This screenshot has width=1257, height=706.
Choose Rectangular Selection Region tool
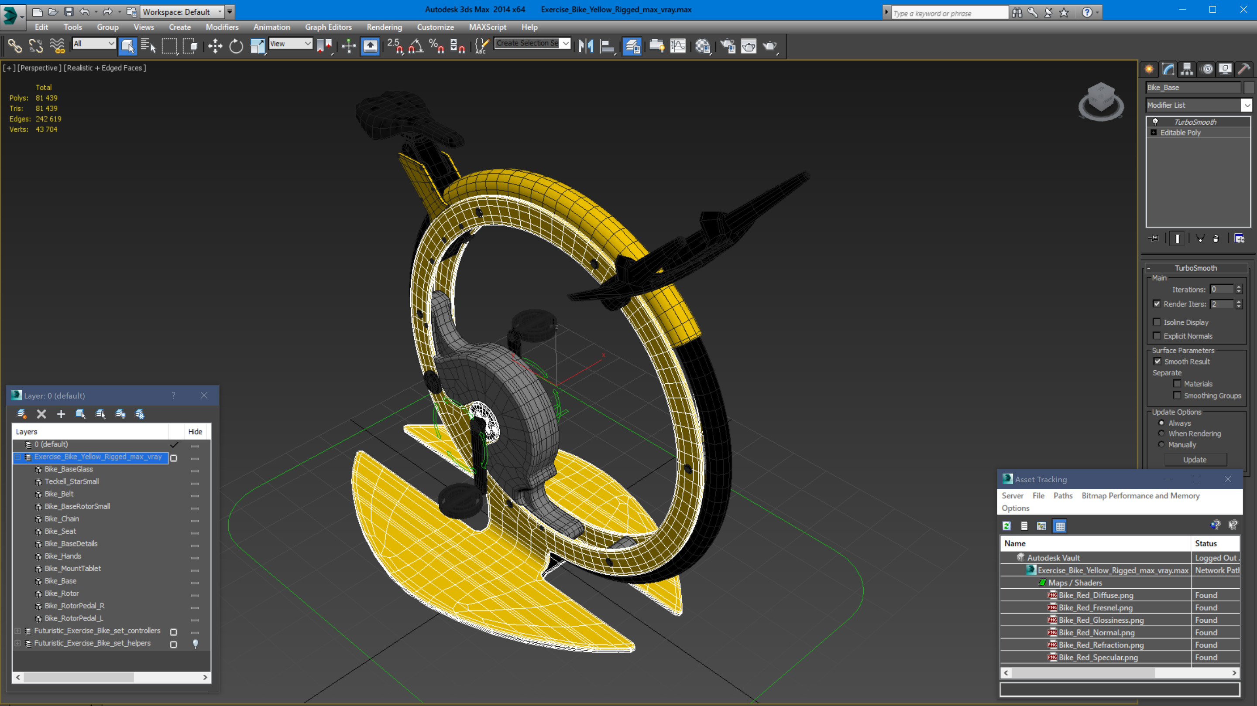pos(169,46)
